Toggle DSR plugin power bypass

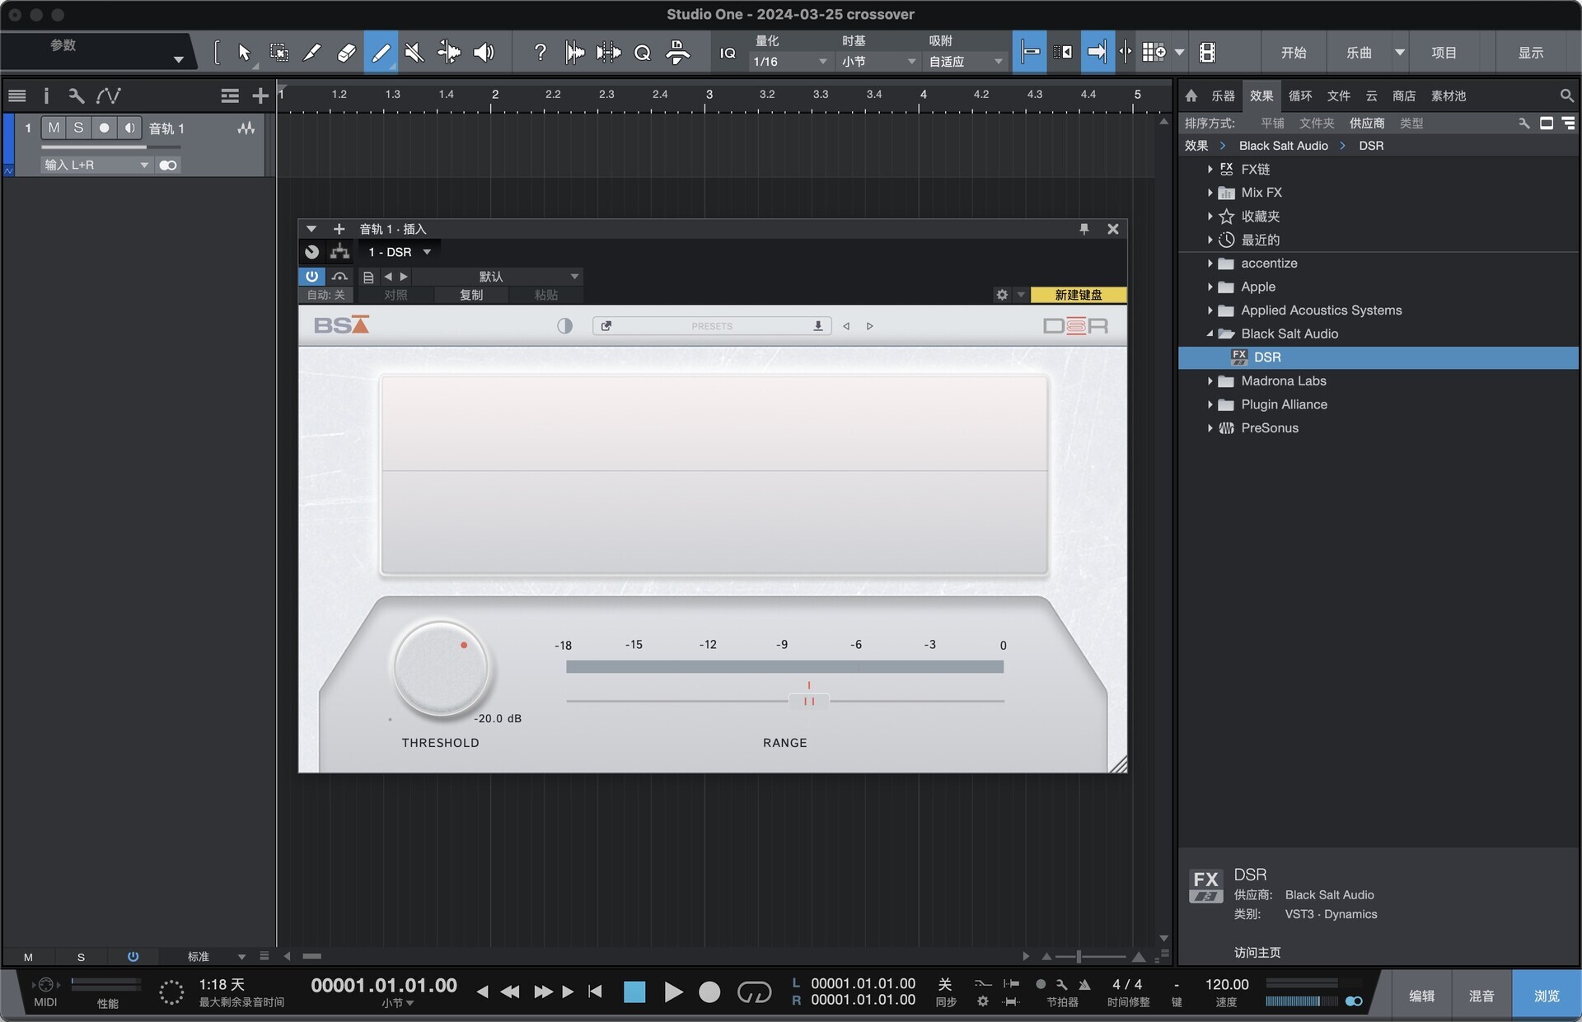click(x=311, y=277)
